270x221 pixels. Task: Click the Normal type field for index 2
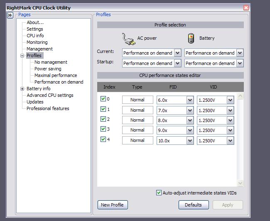[137, 120]
